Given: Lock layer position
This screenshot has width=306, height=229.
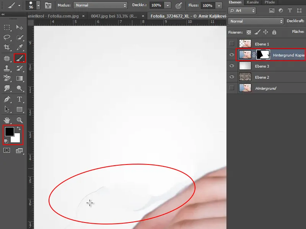Looking at the screenshot, I should 265,32.
